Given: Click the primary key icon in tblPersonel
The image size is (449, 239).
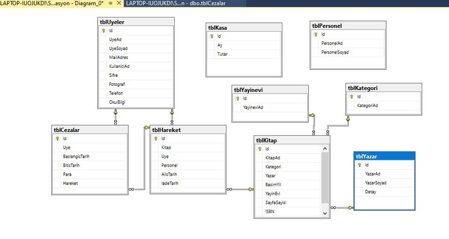Looking at the screenshot, I should tap(316, 34).
